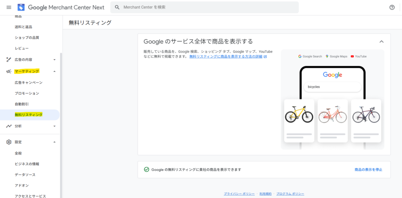Click the Google のサービス全体で商品を表示する heading
The image size is (402, 198).
pos(198,41)
